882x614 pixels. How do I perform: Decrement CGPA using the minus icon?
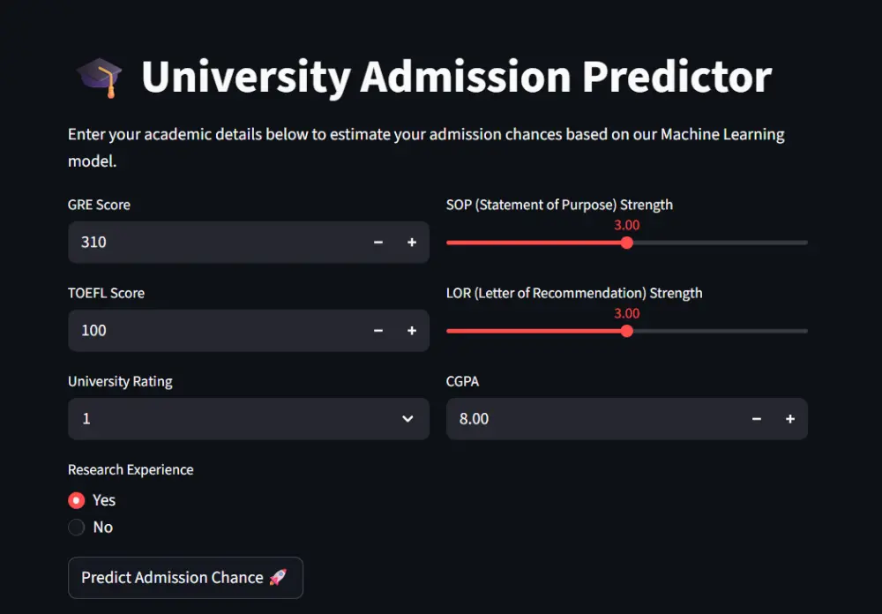(757, 419)
